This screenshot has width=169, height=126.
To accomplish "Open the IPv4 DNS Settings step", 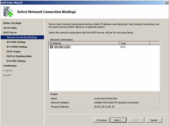I will (x=16, y=42).
